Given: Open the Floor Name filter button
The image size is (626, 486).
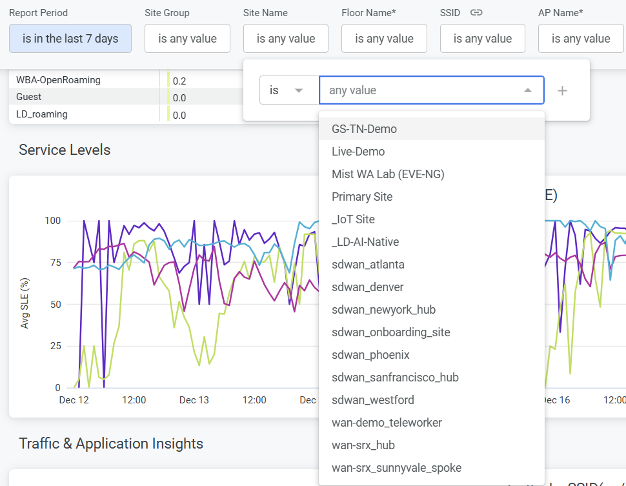Looking at the screenshot, I should (384, 39).
